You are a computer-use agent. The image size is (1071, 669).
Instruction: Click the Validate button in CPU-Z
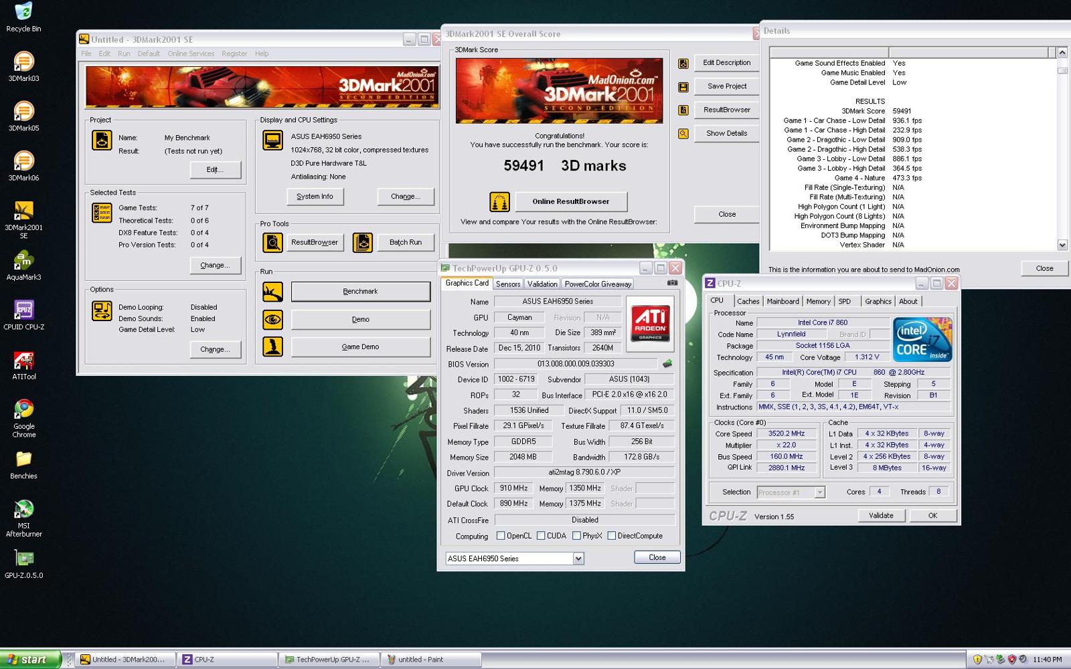point(881,516)
